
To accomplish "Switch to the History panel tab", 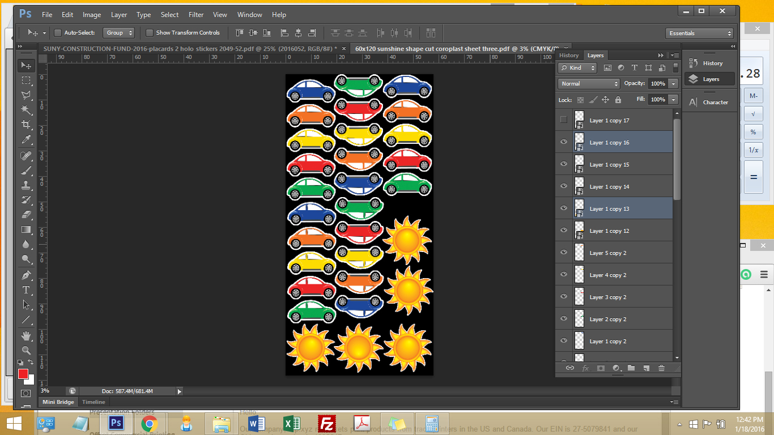I will pyautogui.click(x=569, y=56).
